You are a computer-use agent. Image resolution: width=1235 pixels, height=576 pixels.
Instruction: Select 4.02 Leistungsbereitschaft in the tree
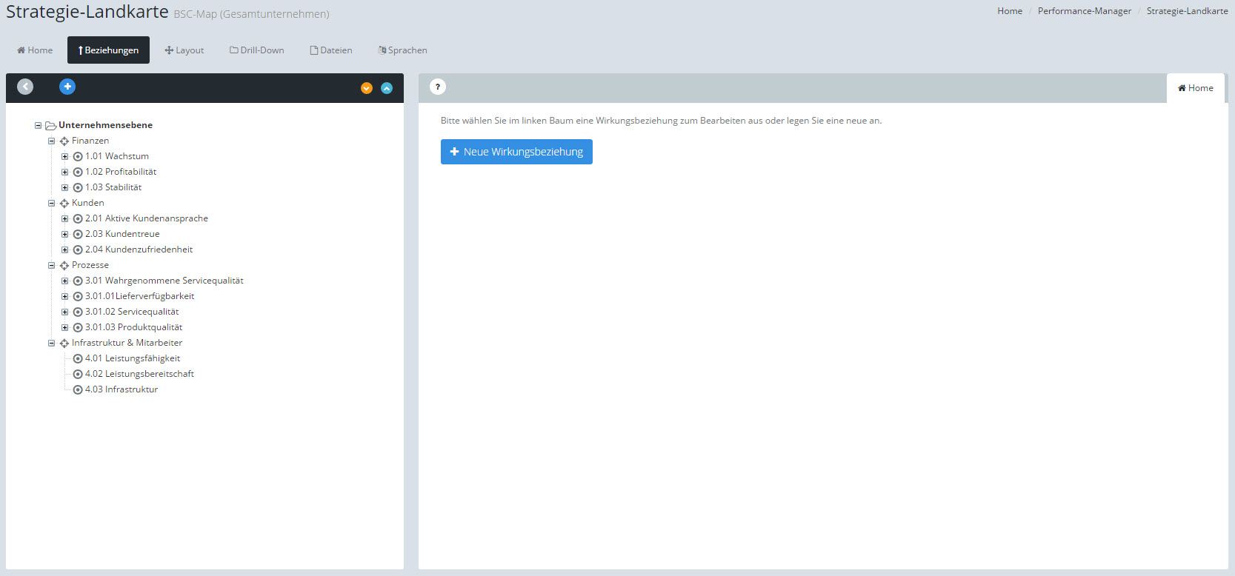pos(139,374)
